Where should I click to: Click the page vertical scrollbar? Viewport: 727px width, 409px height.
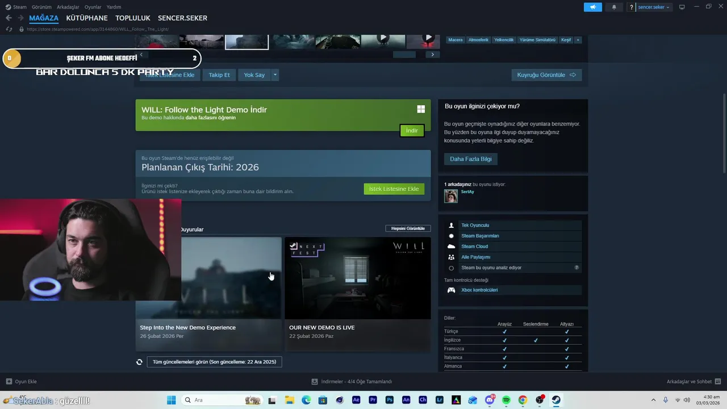click(724, 133)
